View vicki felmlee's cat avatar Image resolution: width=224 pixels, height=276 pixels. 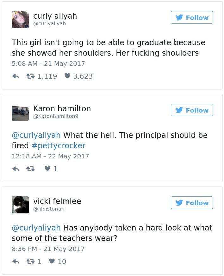20,205
